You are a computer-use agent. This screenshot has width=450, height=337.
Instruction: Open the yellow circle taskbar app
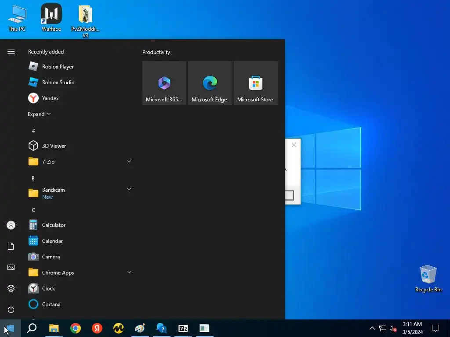coord(119,328)
